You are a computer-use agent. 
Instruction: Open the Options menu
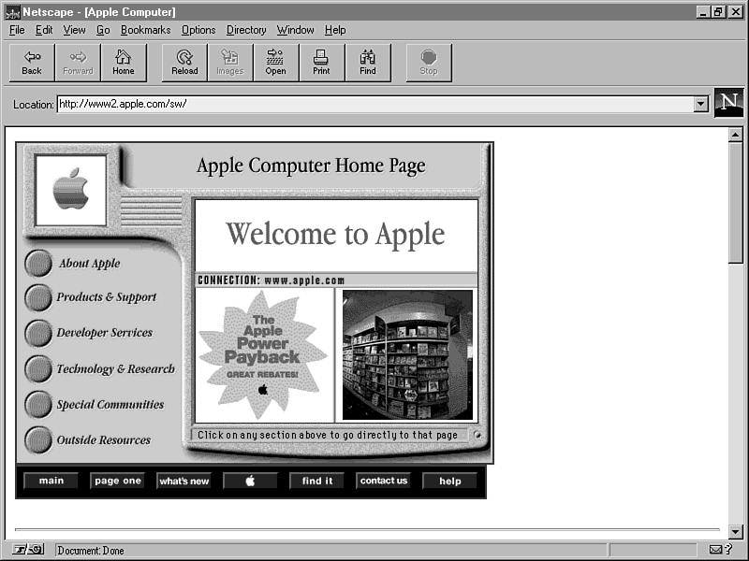click(x=198, y=30)
